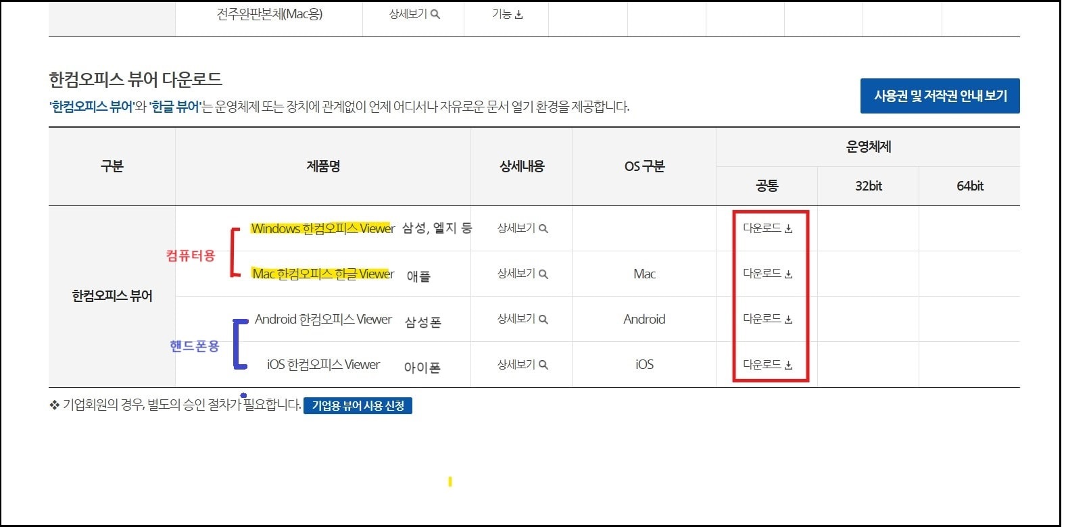Click the download arrow icon in the Mac Viewer row
The width and height of the screenshot is (1066, 527).
point(788,274)
